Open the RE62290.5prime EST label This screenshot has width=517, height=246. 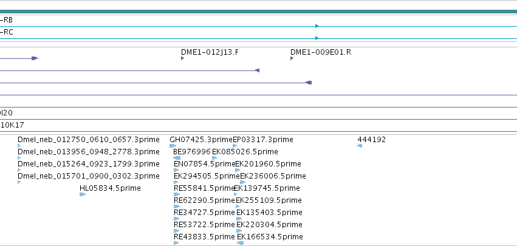click(x=204, y=200)
